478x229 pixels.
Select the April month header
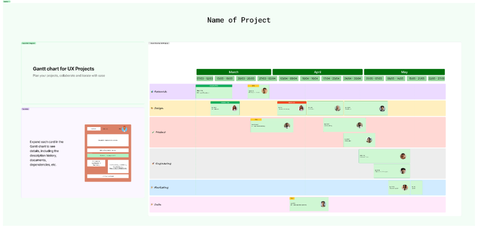pos(317,72)
